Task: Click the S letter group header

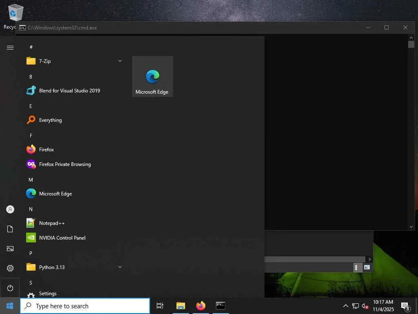Action: (x=31, y=283)
